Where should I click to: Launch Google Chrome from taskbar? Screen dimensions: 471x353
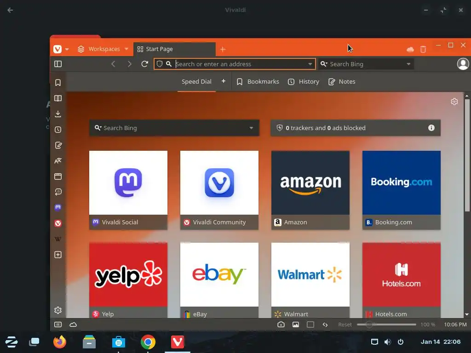(148, 342)
